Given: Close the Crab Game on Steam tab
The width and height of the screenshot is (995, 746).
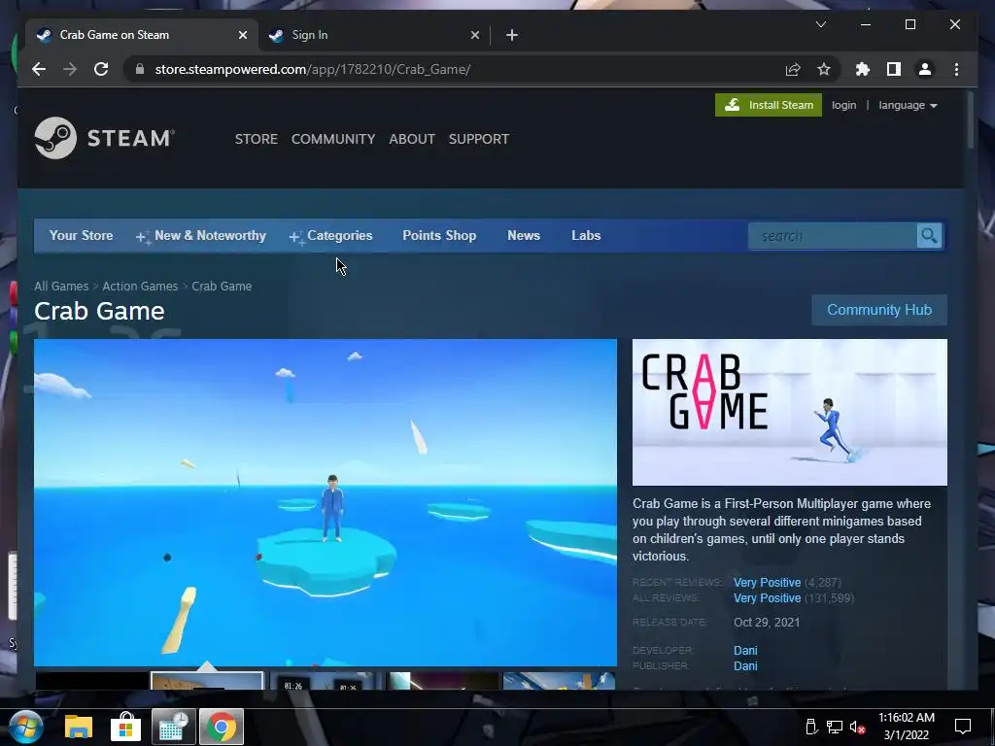Looking at the screenshot, I should 242,35.
